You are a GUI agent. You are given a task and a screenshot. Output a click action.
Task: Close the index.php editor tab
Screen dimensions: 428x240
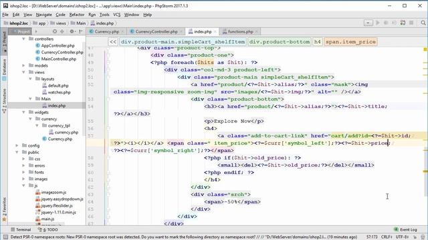215,32
